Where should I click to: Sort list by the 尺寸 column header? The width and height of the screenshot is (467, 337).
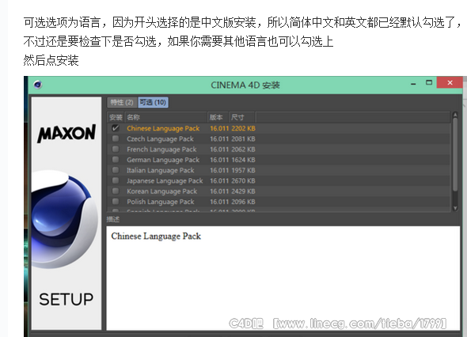point(242,117)
